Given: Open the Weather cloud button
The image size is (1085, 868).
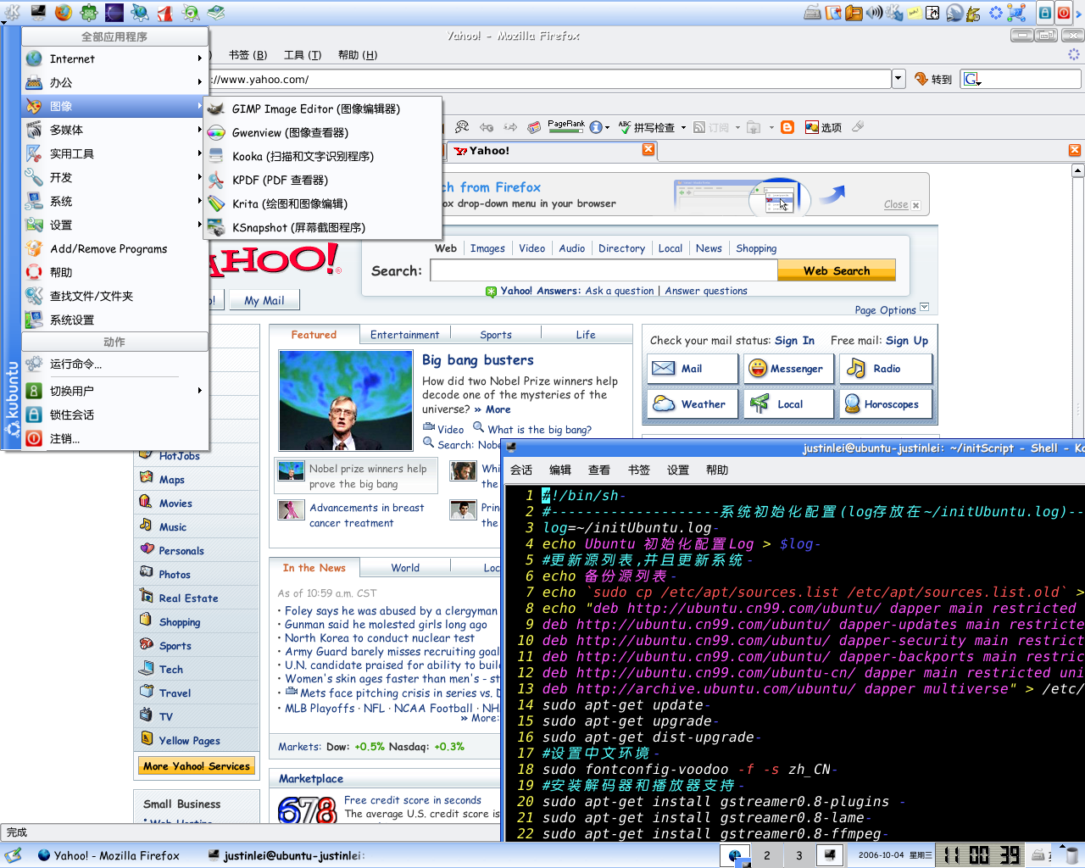Looking at the screenshot, I should [692, 404].
